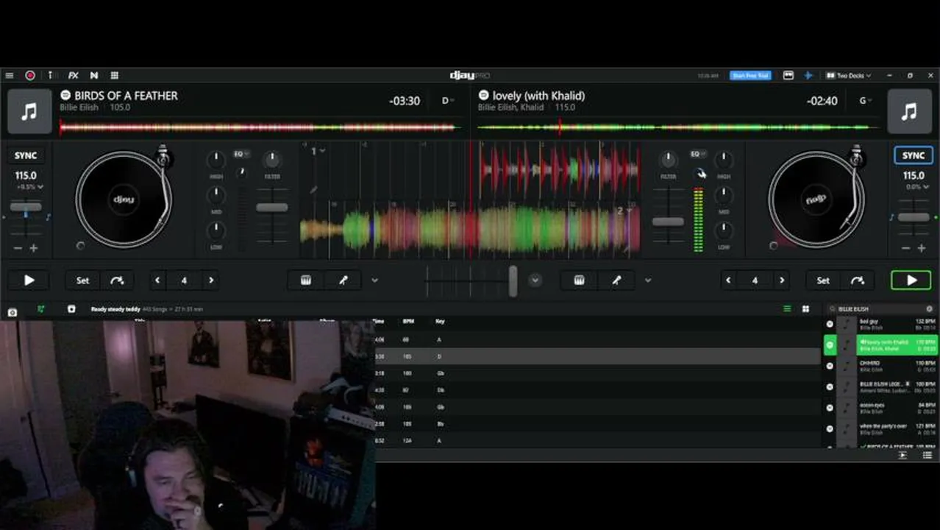This screenshot has height=530, width=940.
Task: Open BIRDS OF A FEATHER album art tile
Action: pos(29,112)
